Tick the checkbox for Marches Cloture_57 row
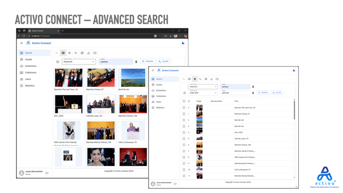343x193 pixels. (x=184, y=114)
